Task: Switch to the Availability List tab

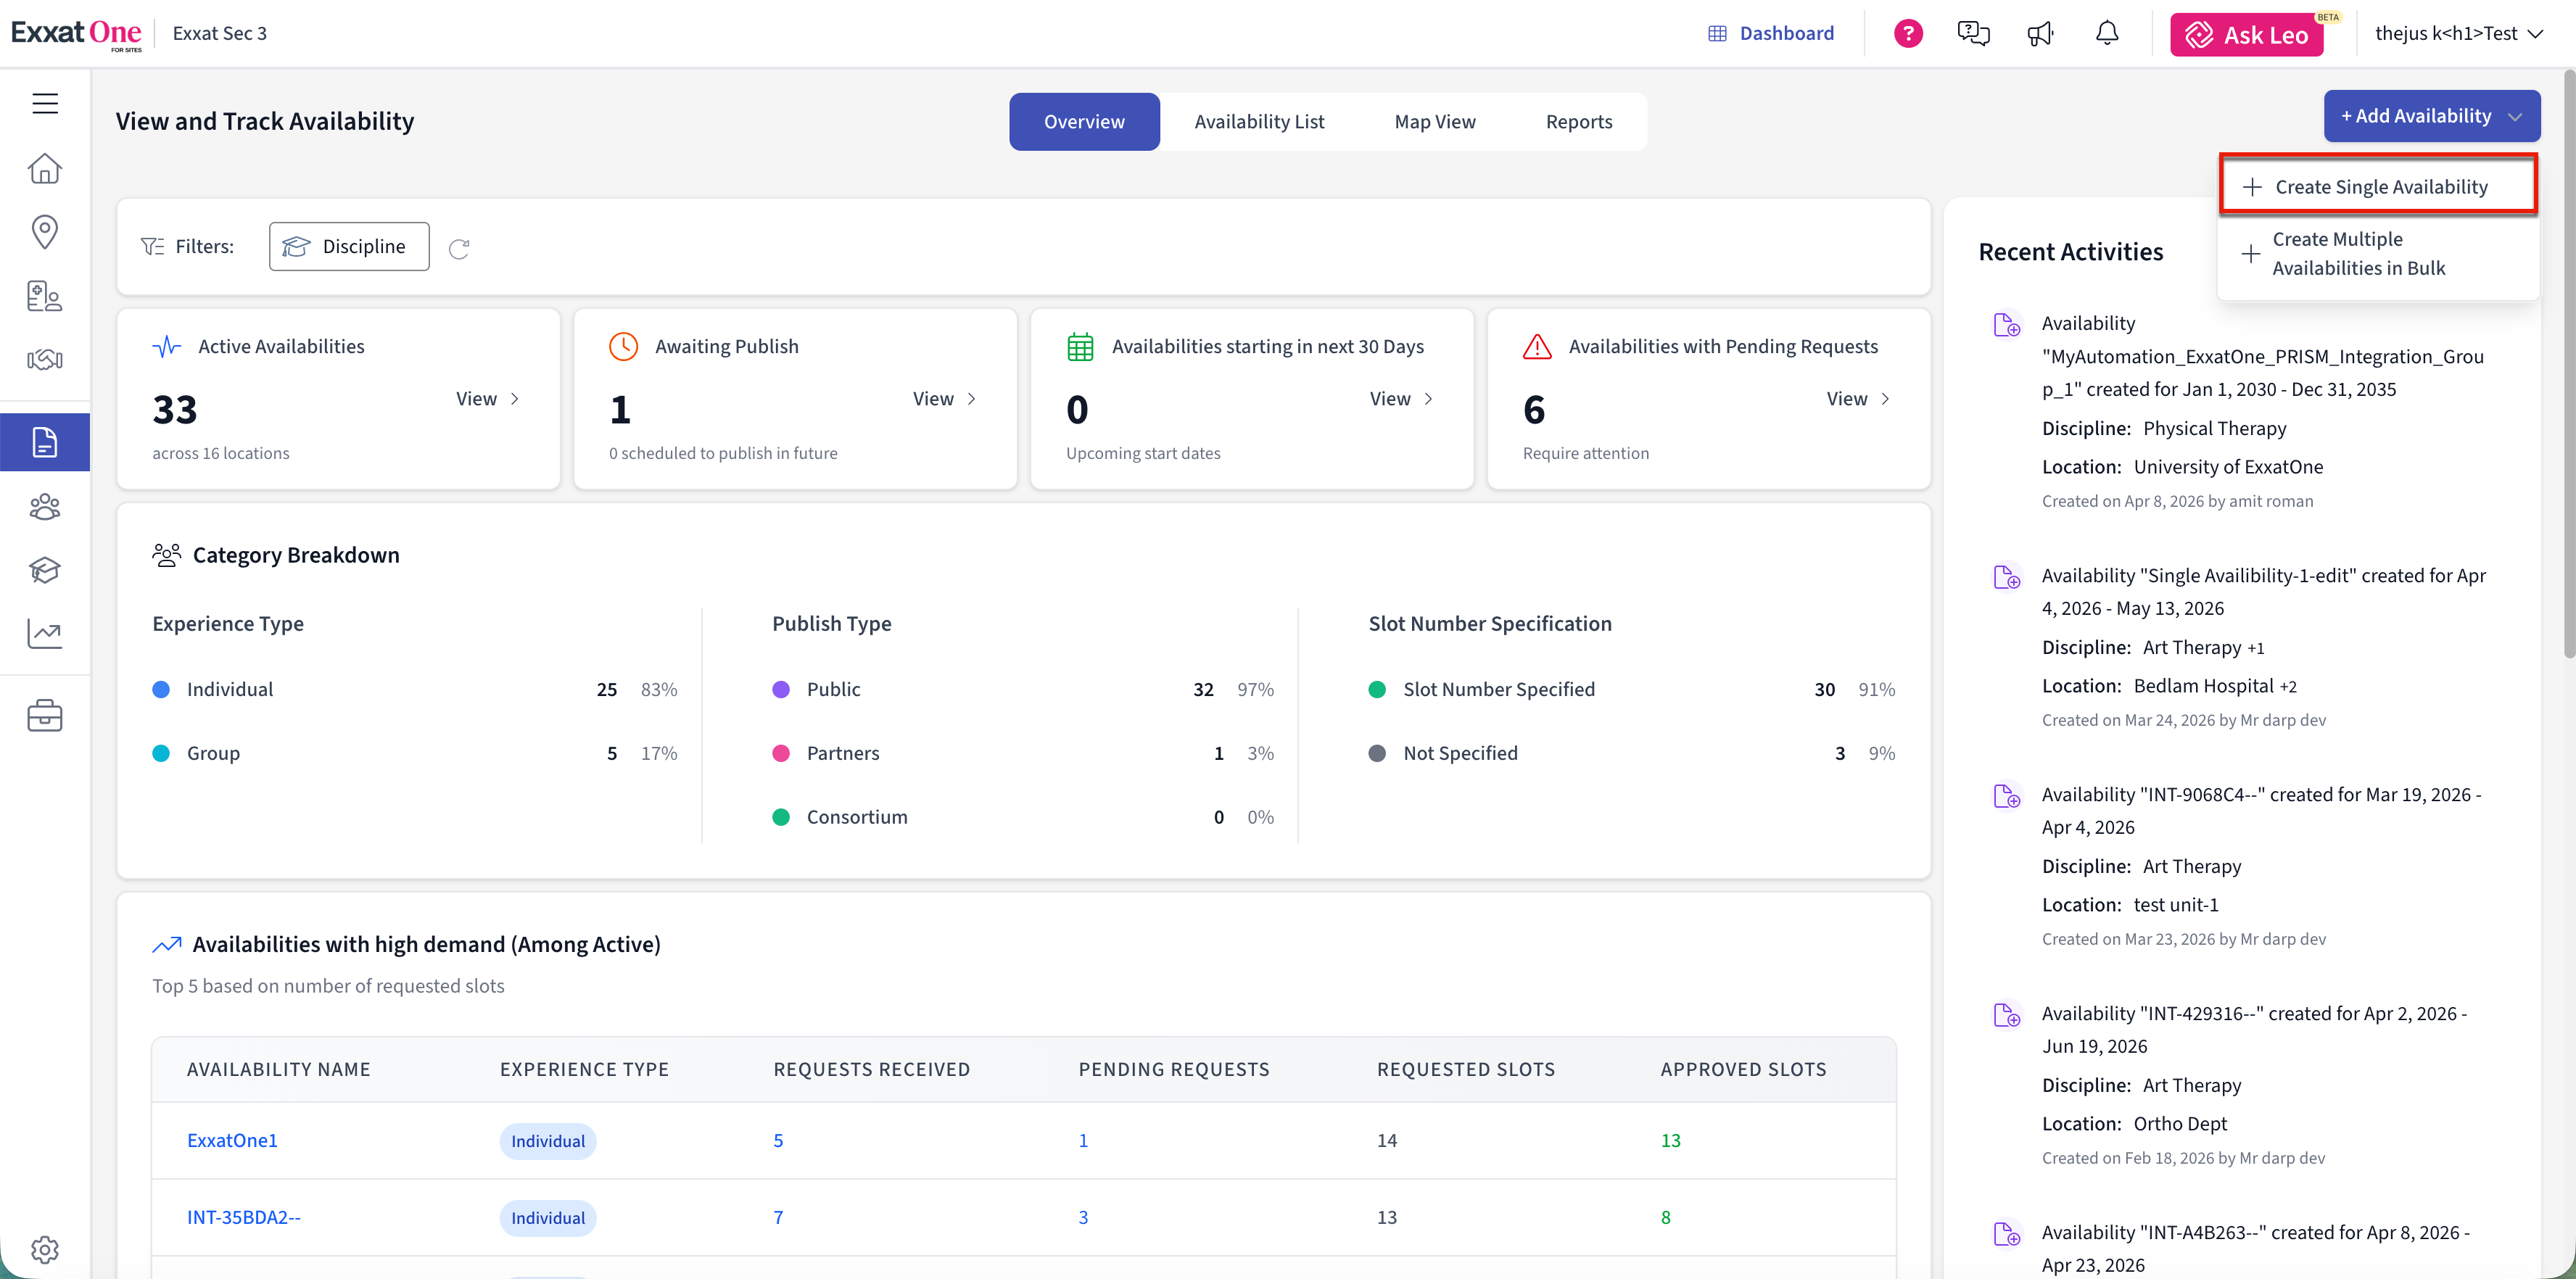Action: point(1259,122)
